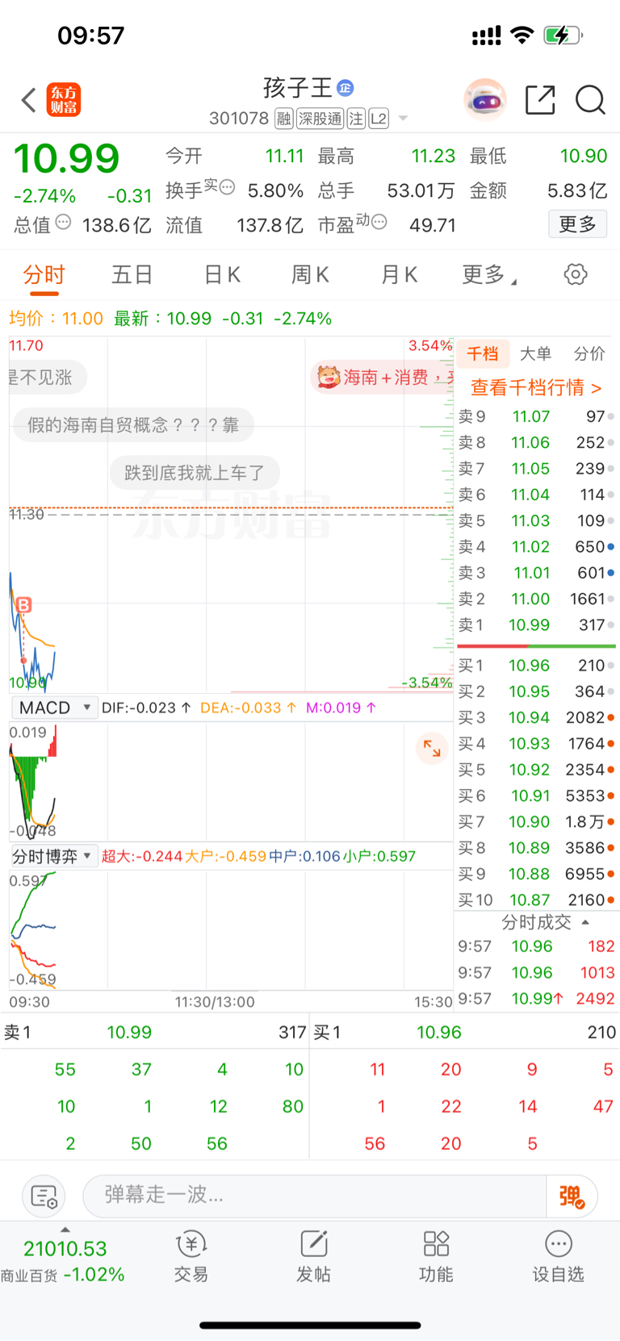This screenshot has width=620, height=1341.
Task: Tap the info icon beside 市盈
Action: (x=379, y=221)
